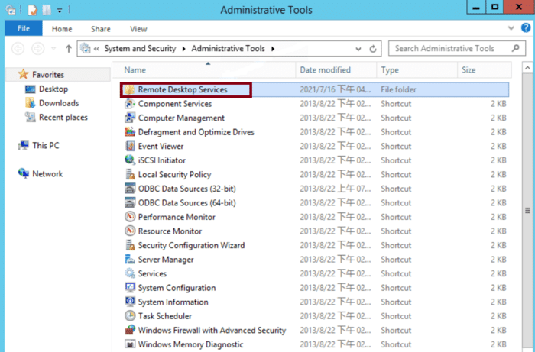Screen dimensions: 535x352
Task: Click the window system menu icon in title bar
Action: point(11,10)
